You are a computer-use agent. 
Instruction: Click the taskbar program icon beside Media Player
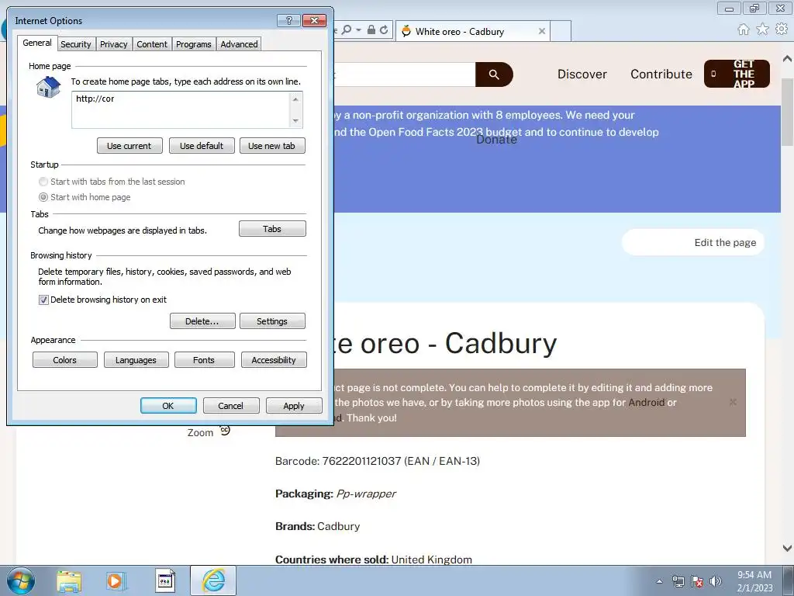coord(164,581)
